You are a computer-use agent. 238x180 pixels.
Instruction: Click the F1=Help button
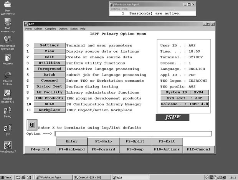coord(104,142)
